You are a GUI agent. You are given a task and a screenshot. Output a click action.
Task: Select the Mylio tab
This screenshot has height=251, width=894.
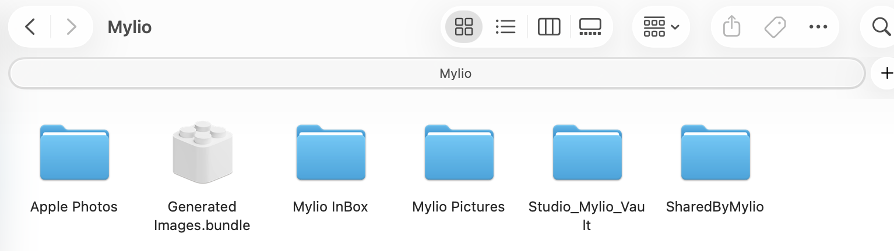coord(437,74)
